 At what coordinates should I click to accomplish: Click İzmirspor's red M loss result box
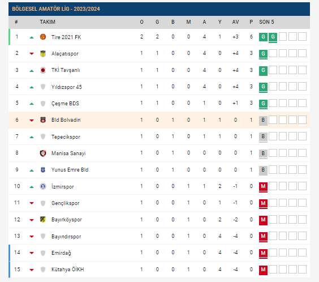[263, 186]
